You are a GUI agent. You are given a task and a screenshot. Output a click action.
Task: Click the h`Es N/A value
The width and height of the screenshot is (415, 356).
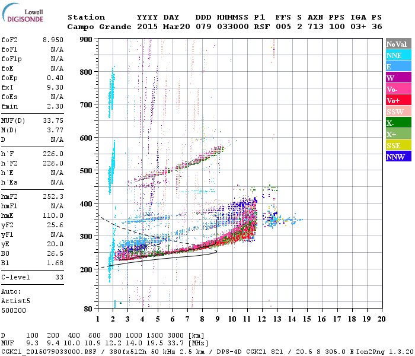coord(57,183)
